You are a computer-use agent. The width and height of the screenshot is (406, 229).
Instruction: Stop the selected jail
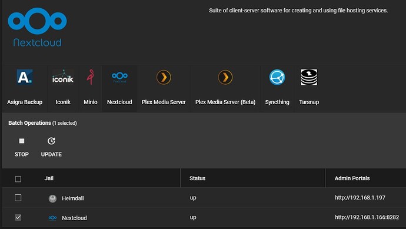point(22,147)
